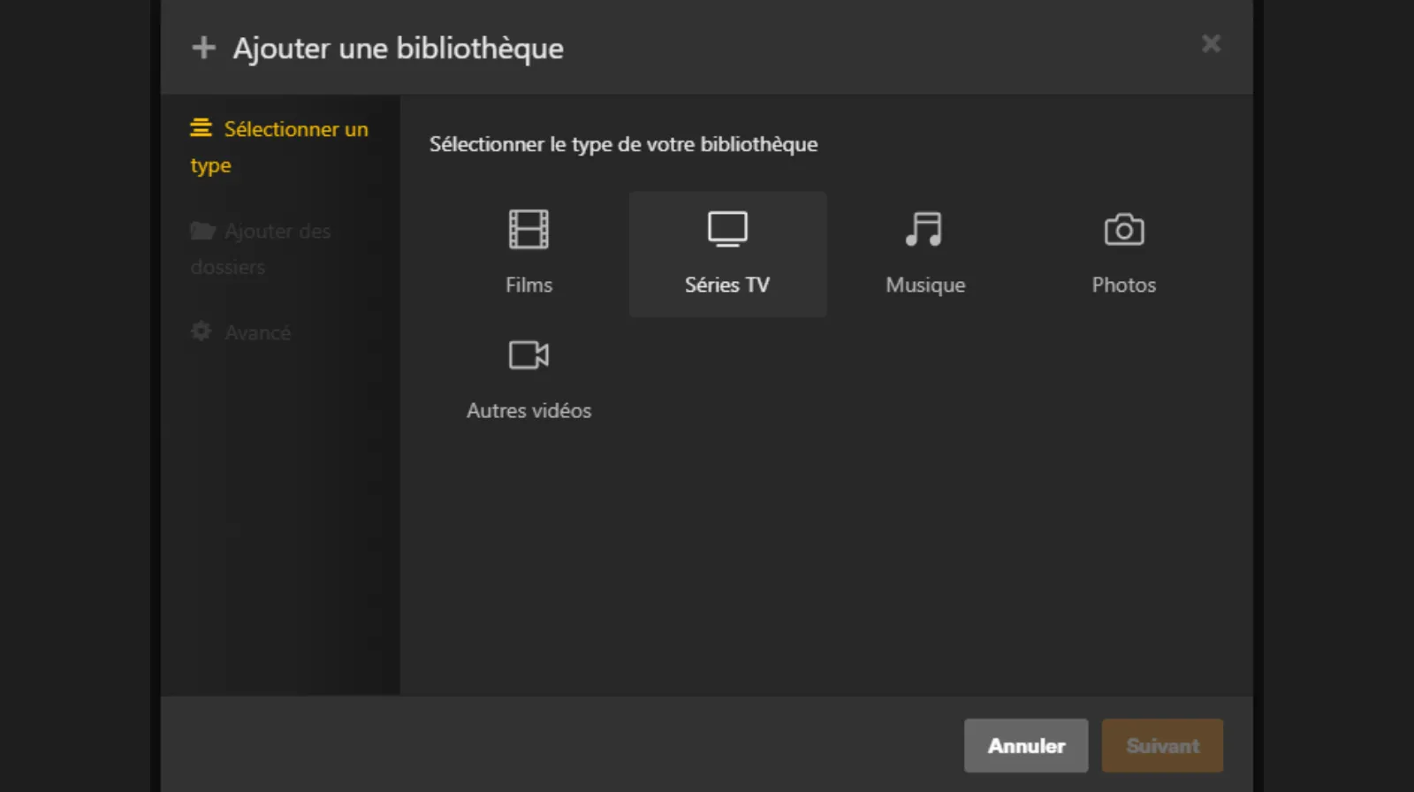Image resolution: width=1414 pixels, height=792 pixels.
Task: Click the Photos text label
Action: 1123,285
